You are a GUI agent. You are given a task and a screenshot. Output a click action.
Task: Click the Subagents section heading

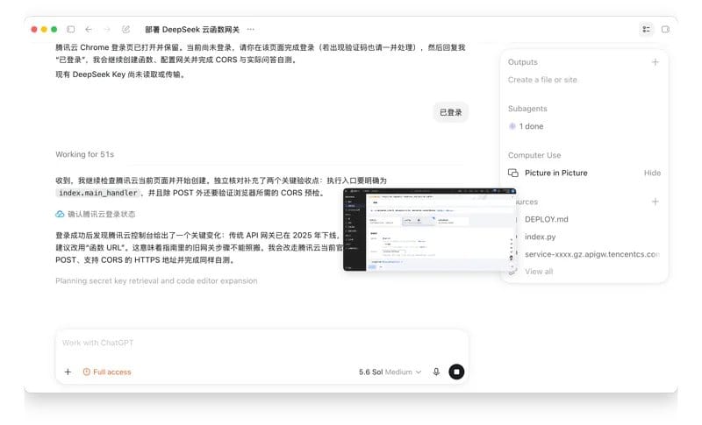coord(527,109)
